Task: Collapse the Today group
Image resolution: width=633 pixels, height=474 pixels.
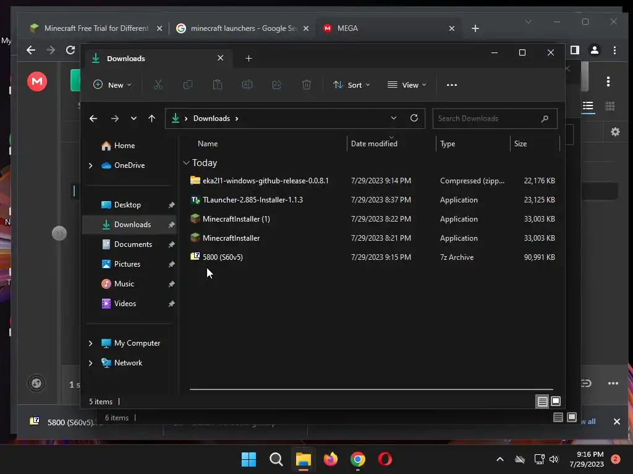Action: click(x=186, y=163)
